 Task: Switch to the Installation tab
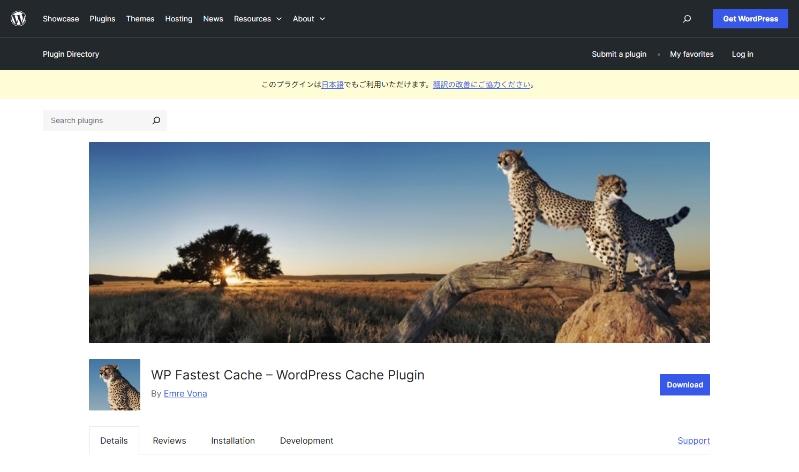(233, 440)
